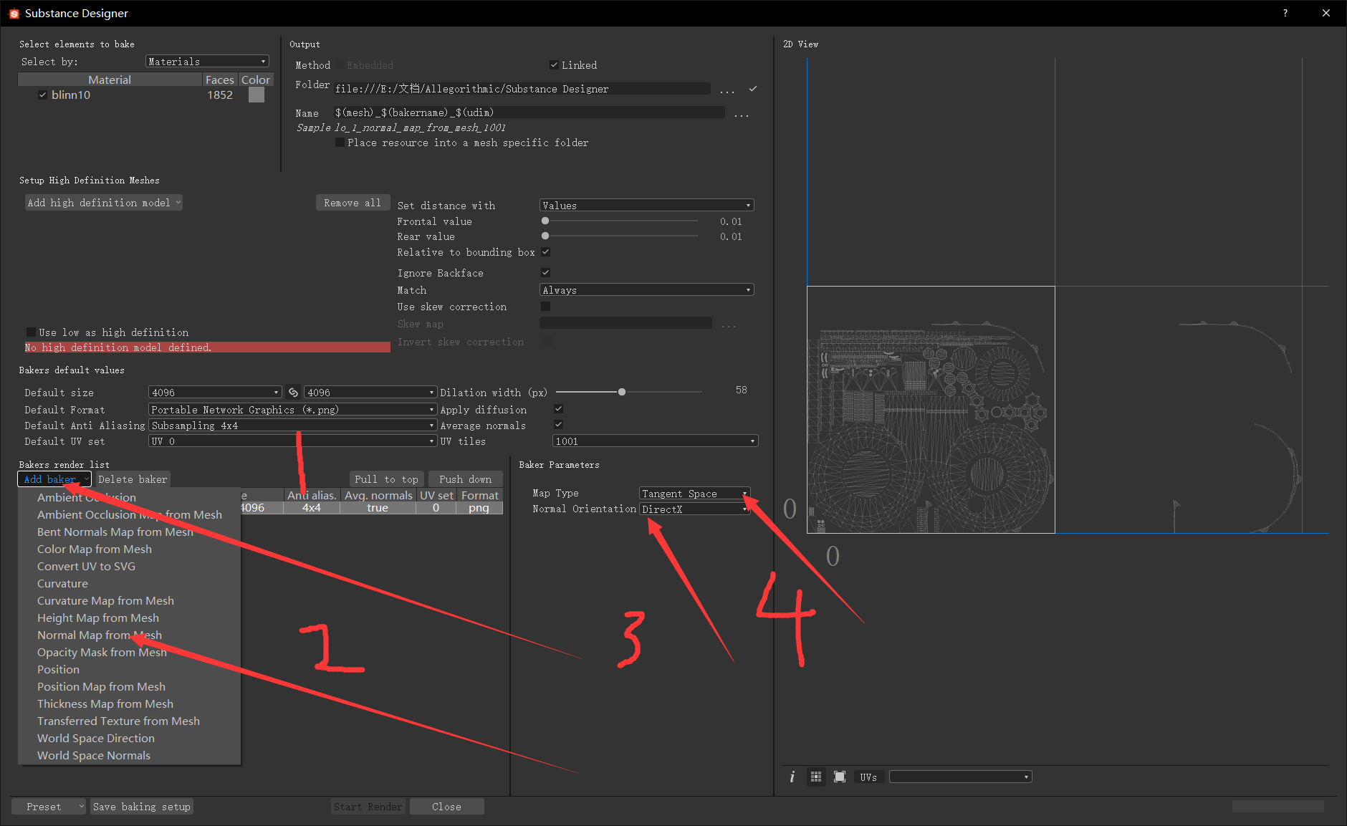Open the Match 'Always' dropdown
Image resolution: width=1347 pixels, height=826 pixels.
(x=646, y=289)
